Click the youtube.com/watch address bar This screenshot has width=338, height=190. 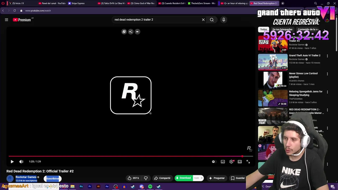pos(38,11)
